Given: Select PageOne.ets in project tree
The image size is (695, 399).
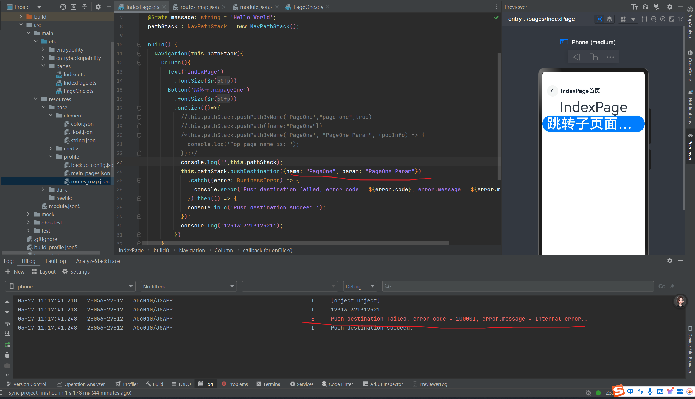Looking at the screenshot, I should pyautogui.click(x=75, y=91).
